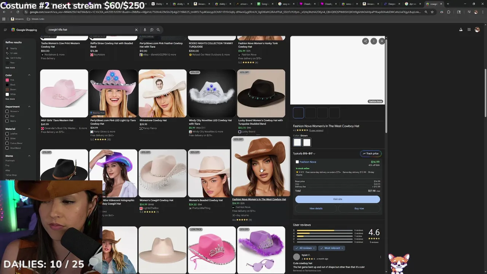This screenshot has height=274, width=487.
Task: Select the White color filter
Action: click(x=11, y=94)
